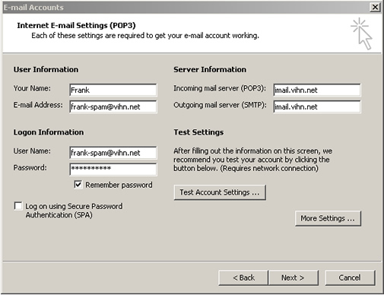Viewport: 384px width, 295px height.
Task: Focus the Password input field
Action: 113,170
